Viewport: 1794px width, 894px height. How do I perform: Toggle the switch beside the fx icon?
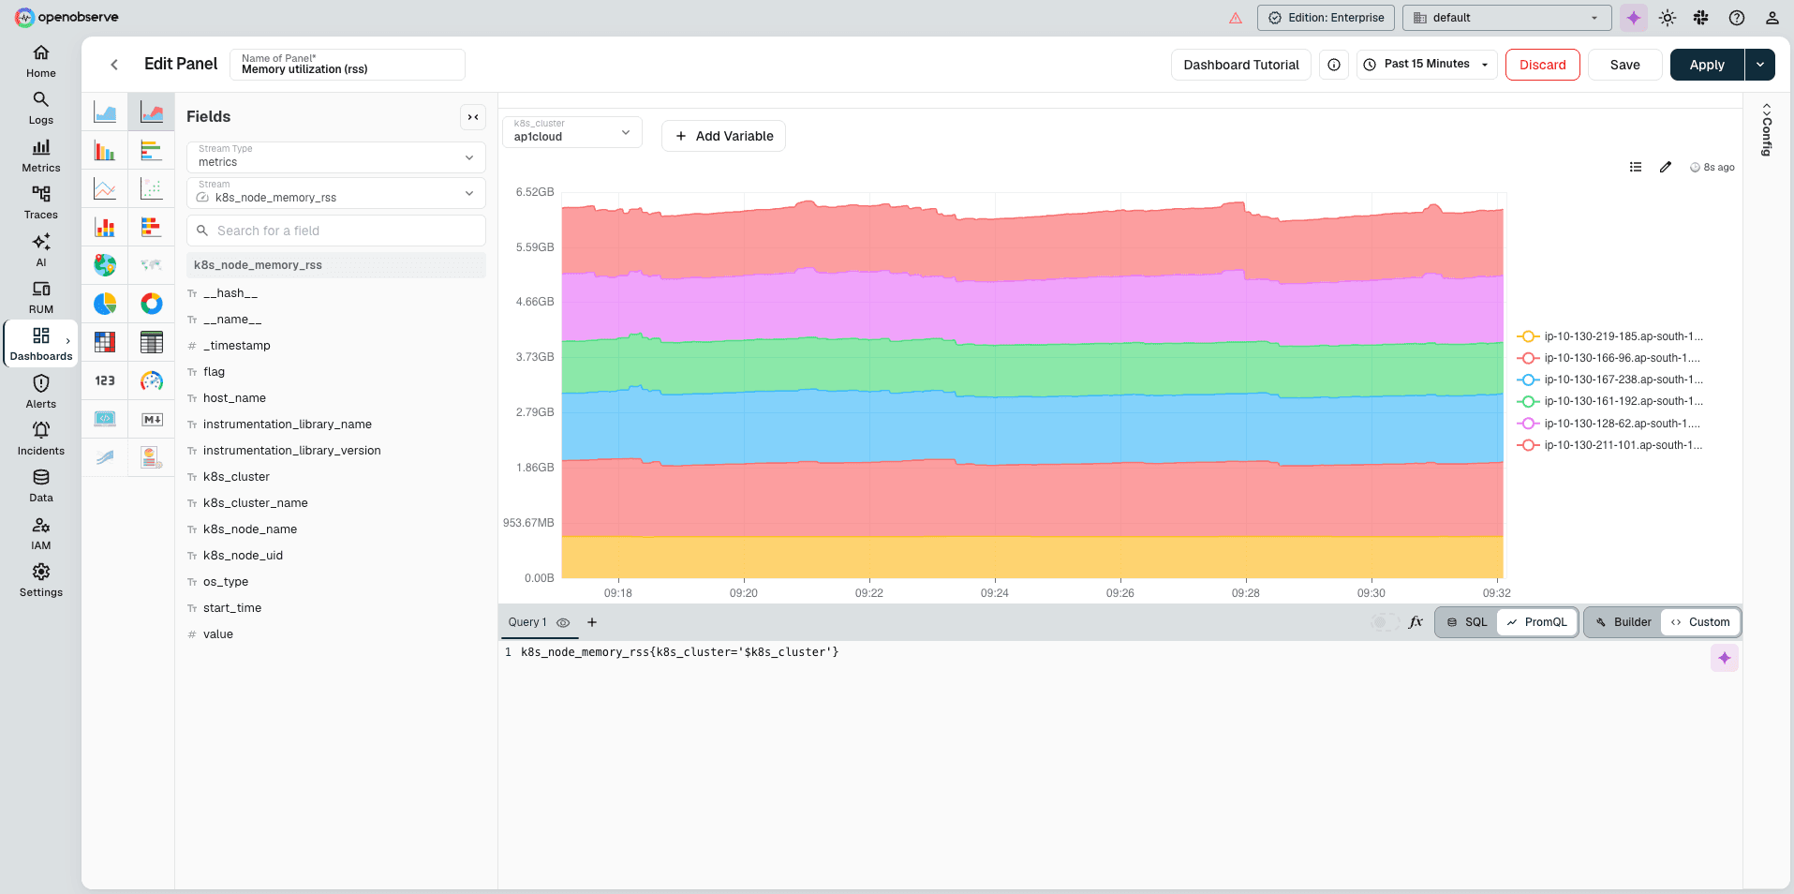coord(1385,622)
